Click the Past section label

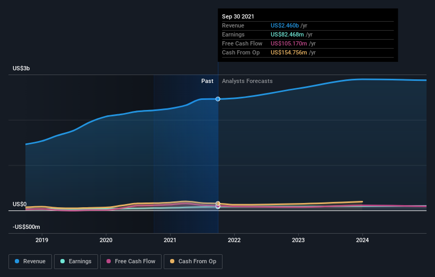(x=207, y=81)
